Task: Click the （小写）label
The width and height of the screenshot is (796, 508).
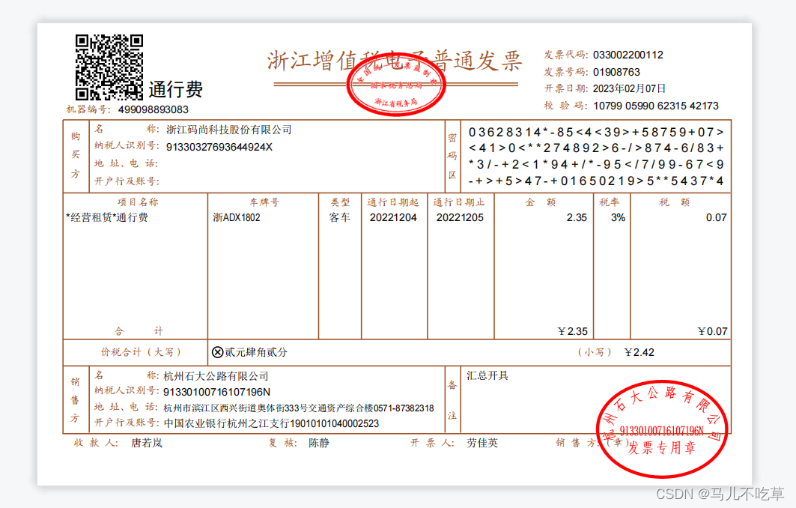Action: pyautogui.click(x=595, y=352)
